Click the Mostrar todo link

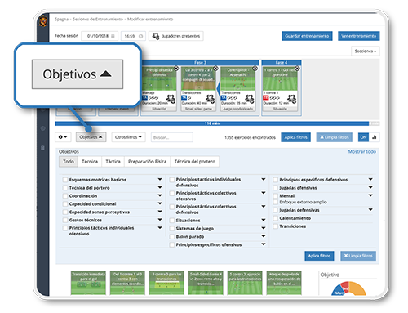[362, 151]
